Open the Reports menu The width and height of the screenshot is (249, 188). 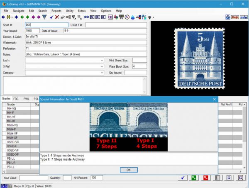point(56,10)
